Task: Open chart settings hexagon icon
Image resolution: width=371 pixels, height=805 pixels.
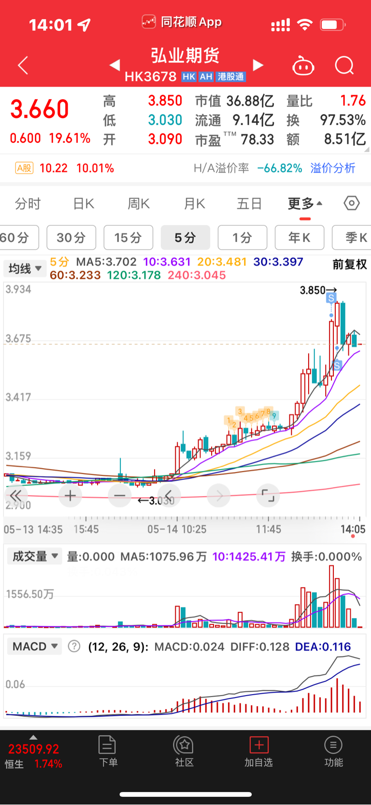Action: 351,203
